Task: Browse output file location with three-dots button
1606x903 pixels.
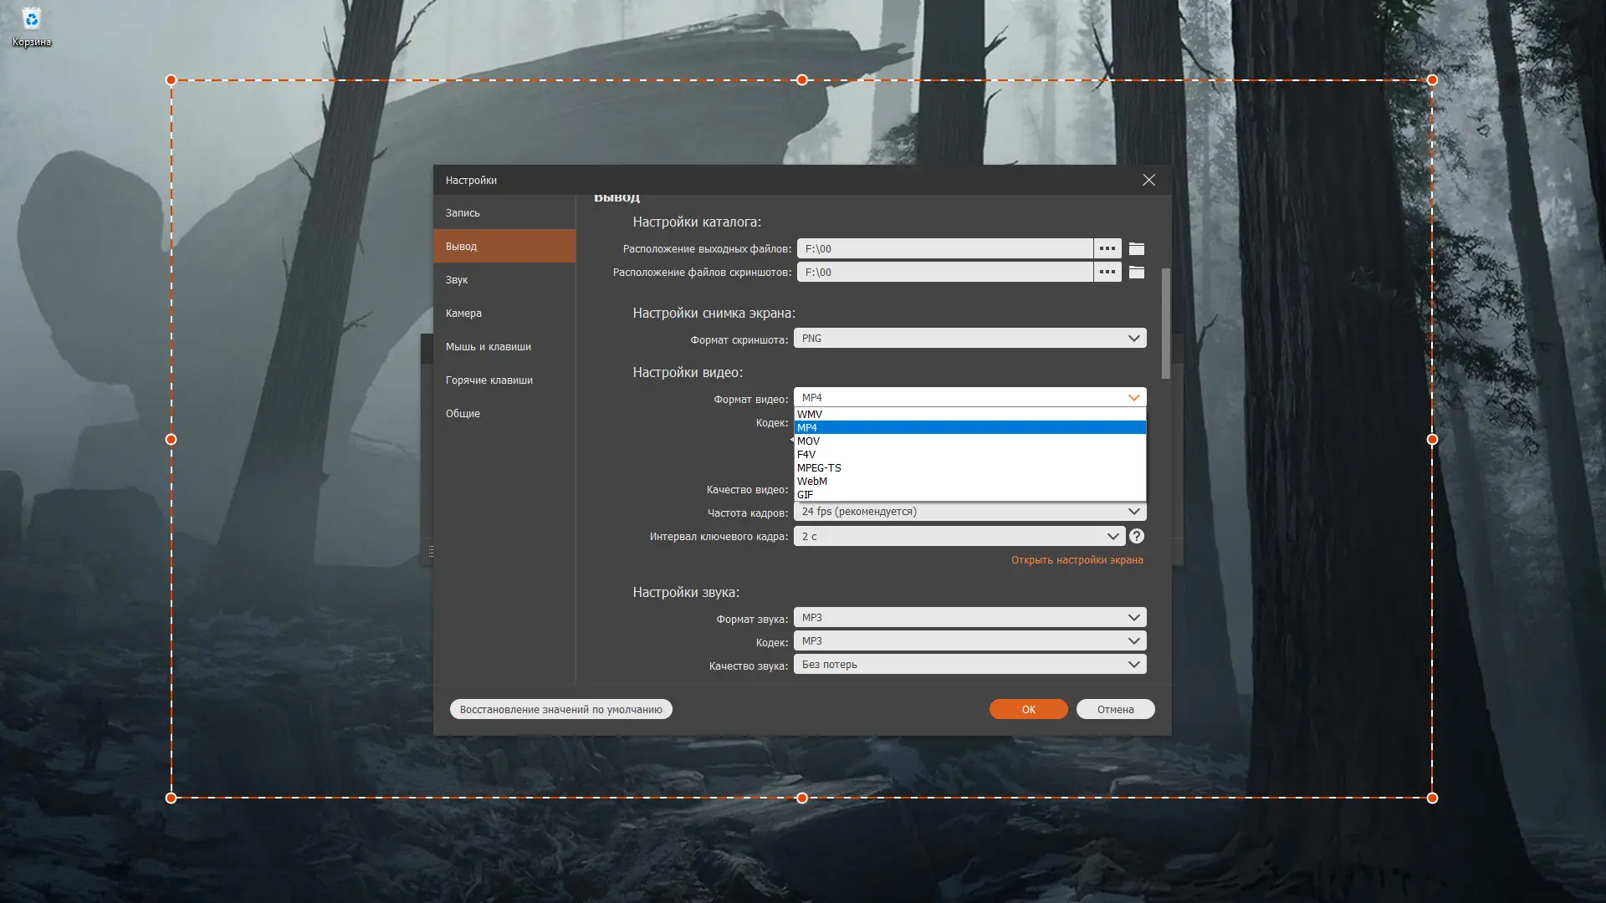Action: [1107, 248]
